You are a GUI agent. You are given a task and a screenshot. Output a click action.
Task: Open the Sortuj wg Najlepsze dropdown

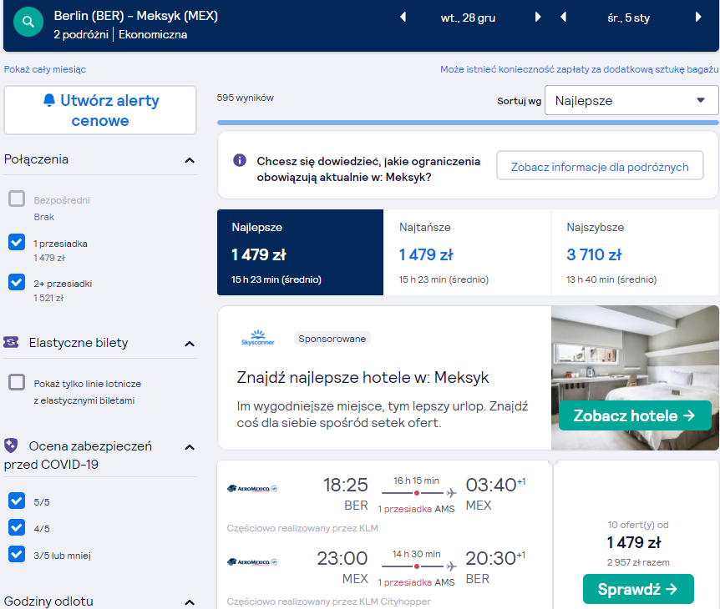coord(631,100)
